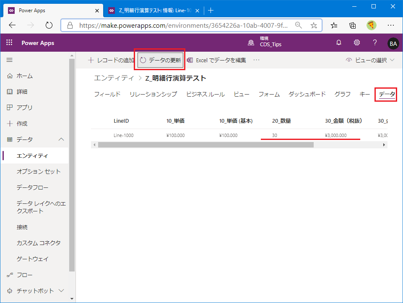Click レコードの追加 to add record

[x=111, y=60]
